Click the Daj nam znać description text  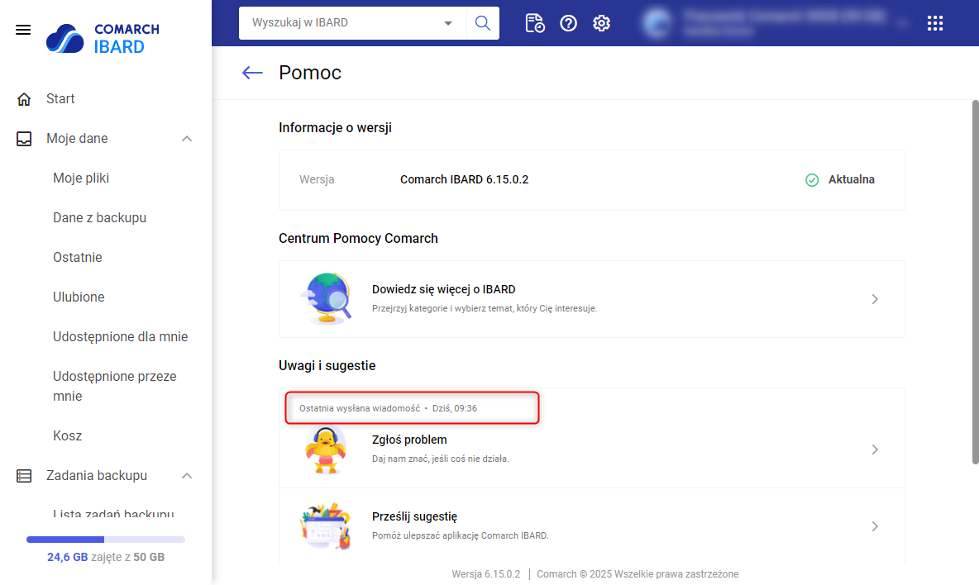click(x=441, y=459)
